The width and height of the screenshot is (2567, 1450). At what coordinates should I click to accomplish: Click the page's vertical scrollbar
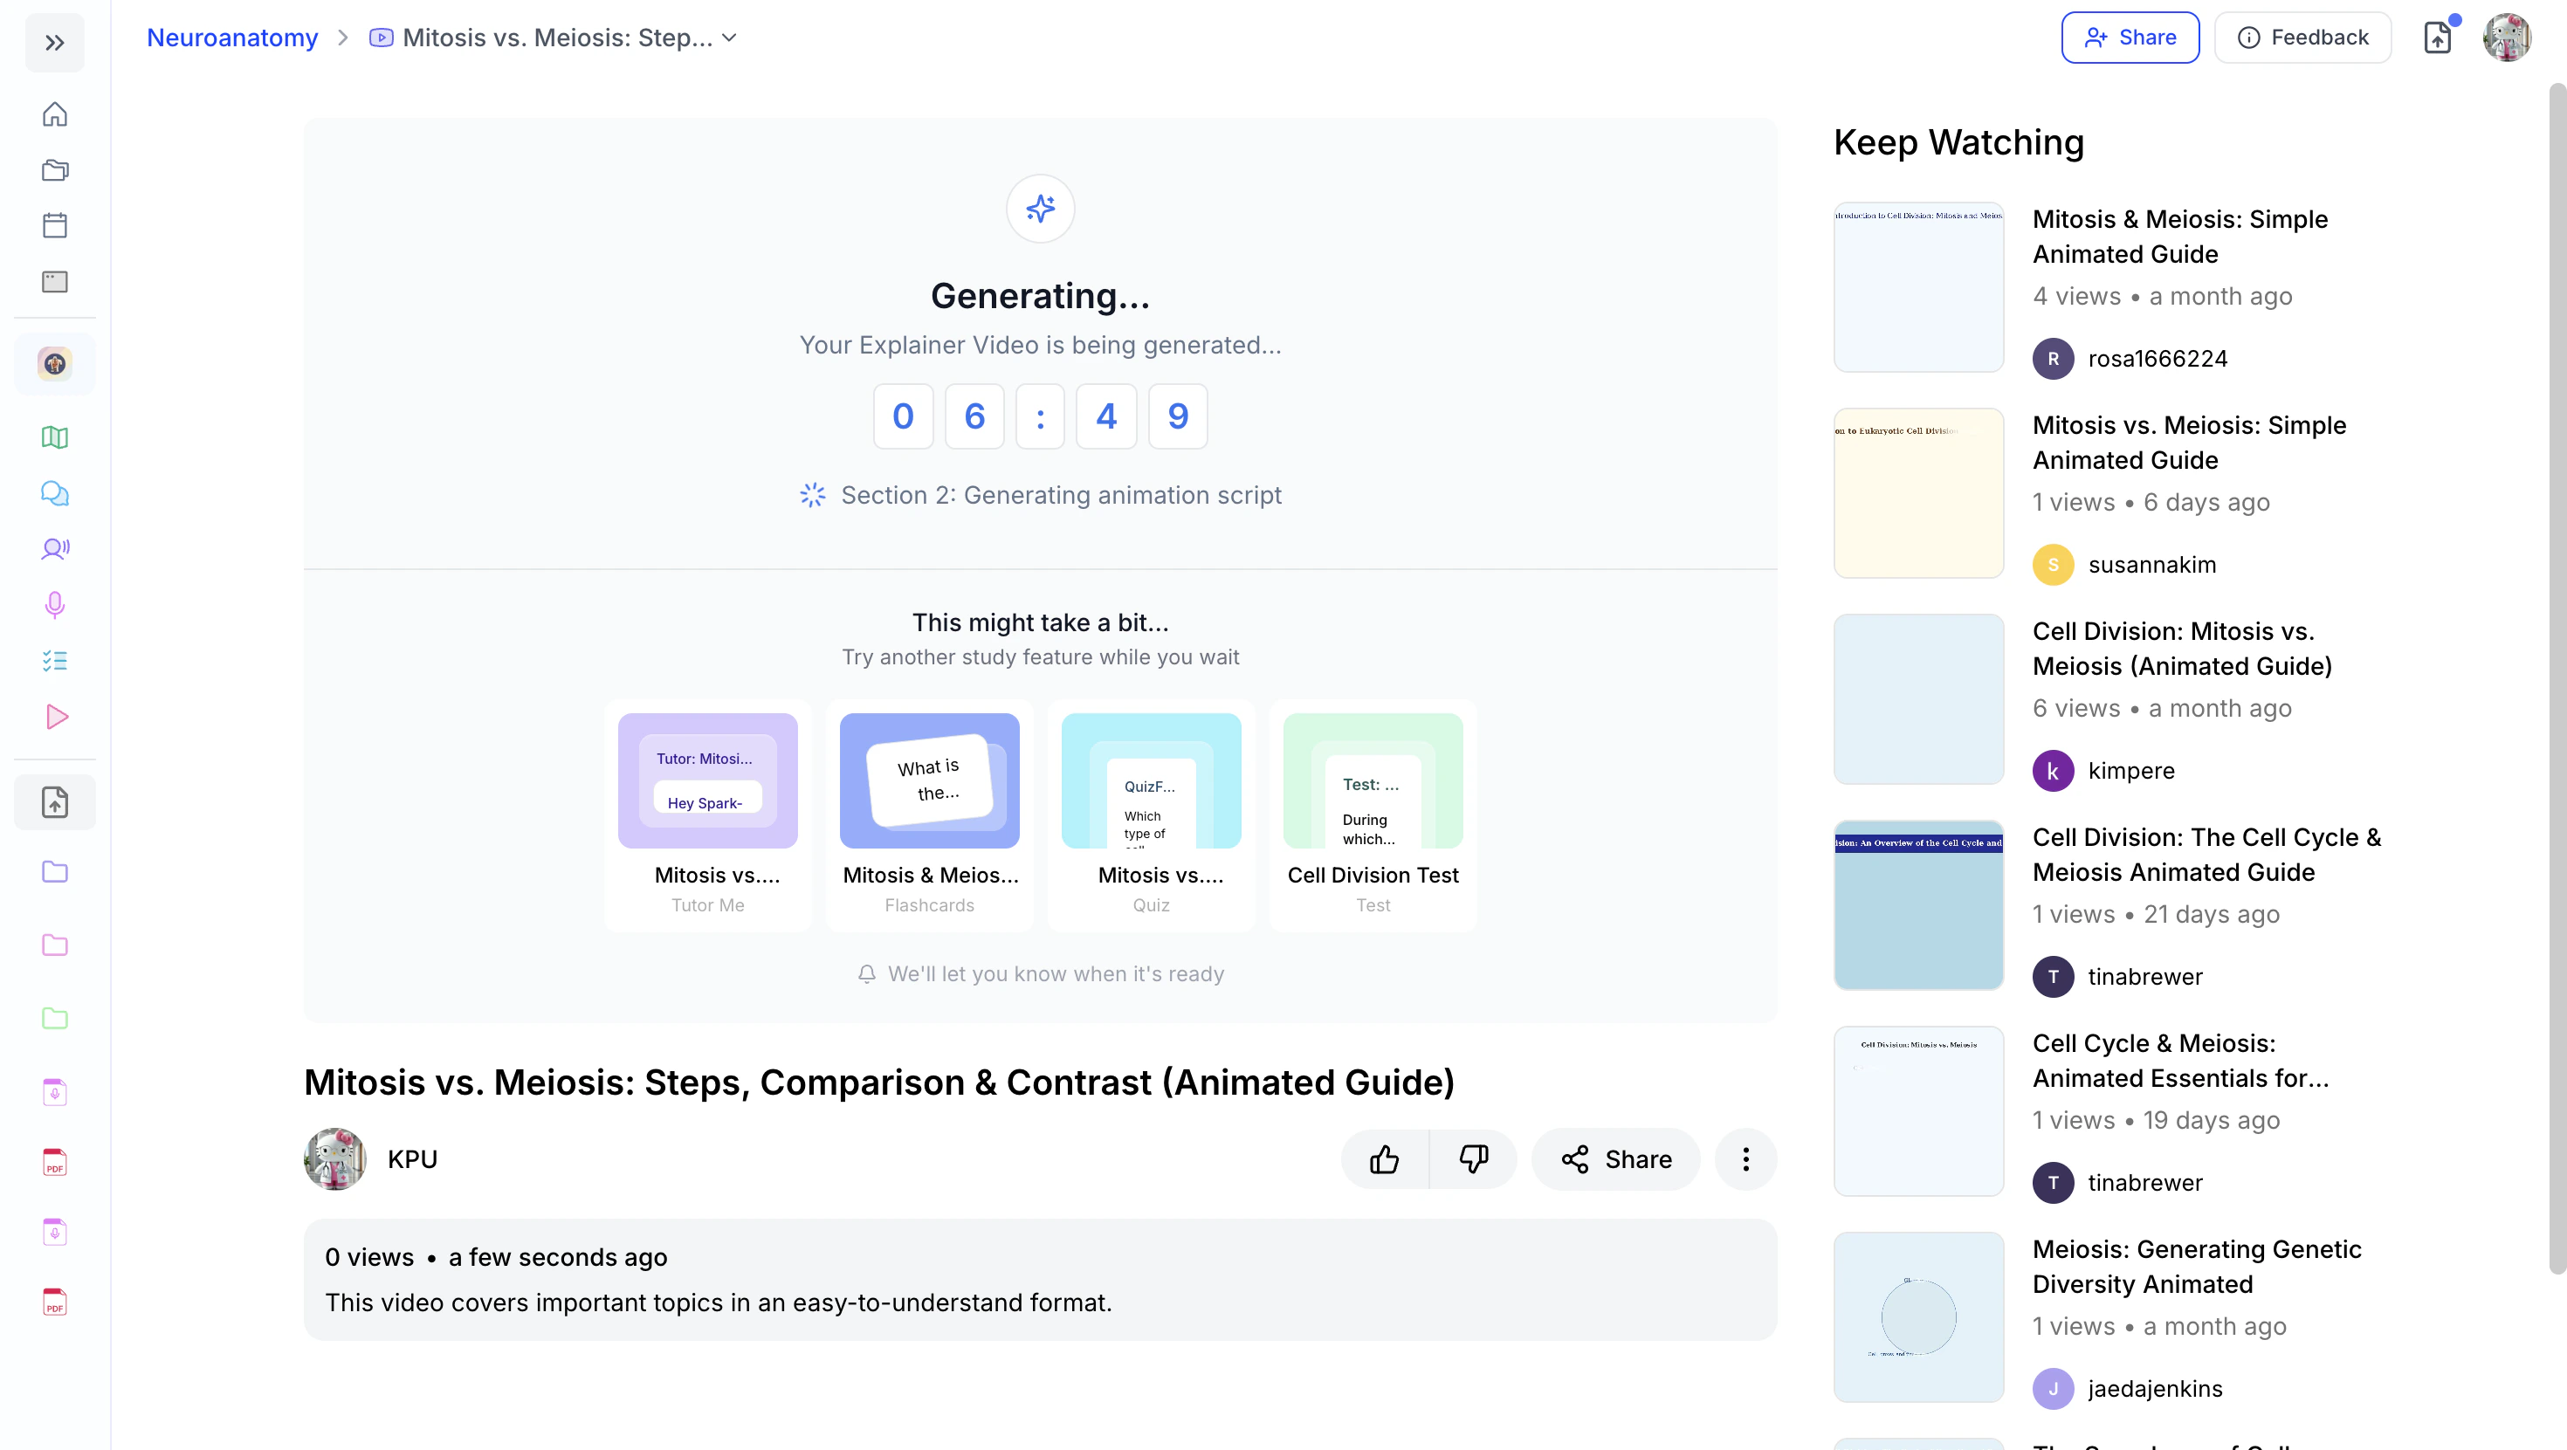2557,677
